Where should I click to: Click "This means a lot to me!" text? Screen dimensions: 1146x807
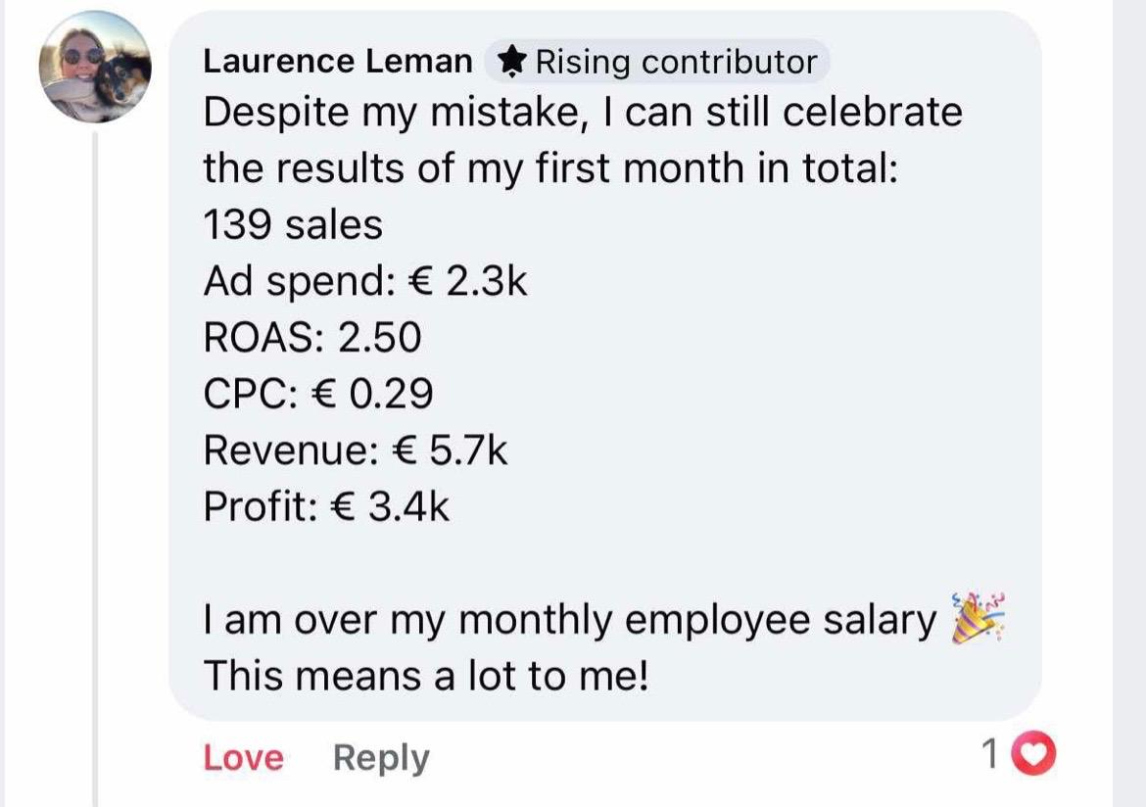click(426, 676)
